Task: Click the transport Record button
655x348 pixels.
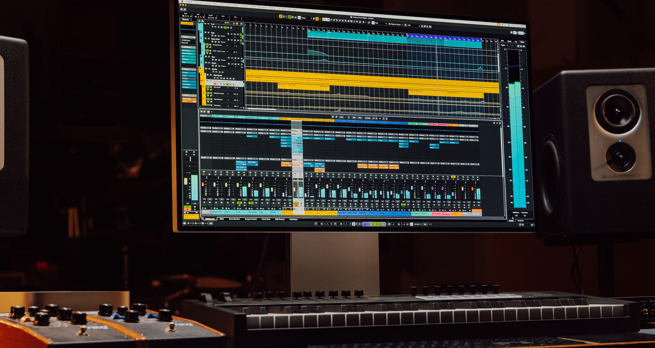Action: click(x=383, y=224)
